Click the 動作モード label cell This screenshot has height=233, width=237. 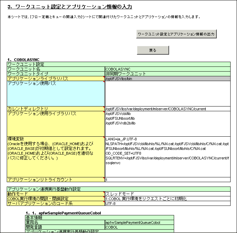coord(56,194)
